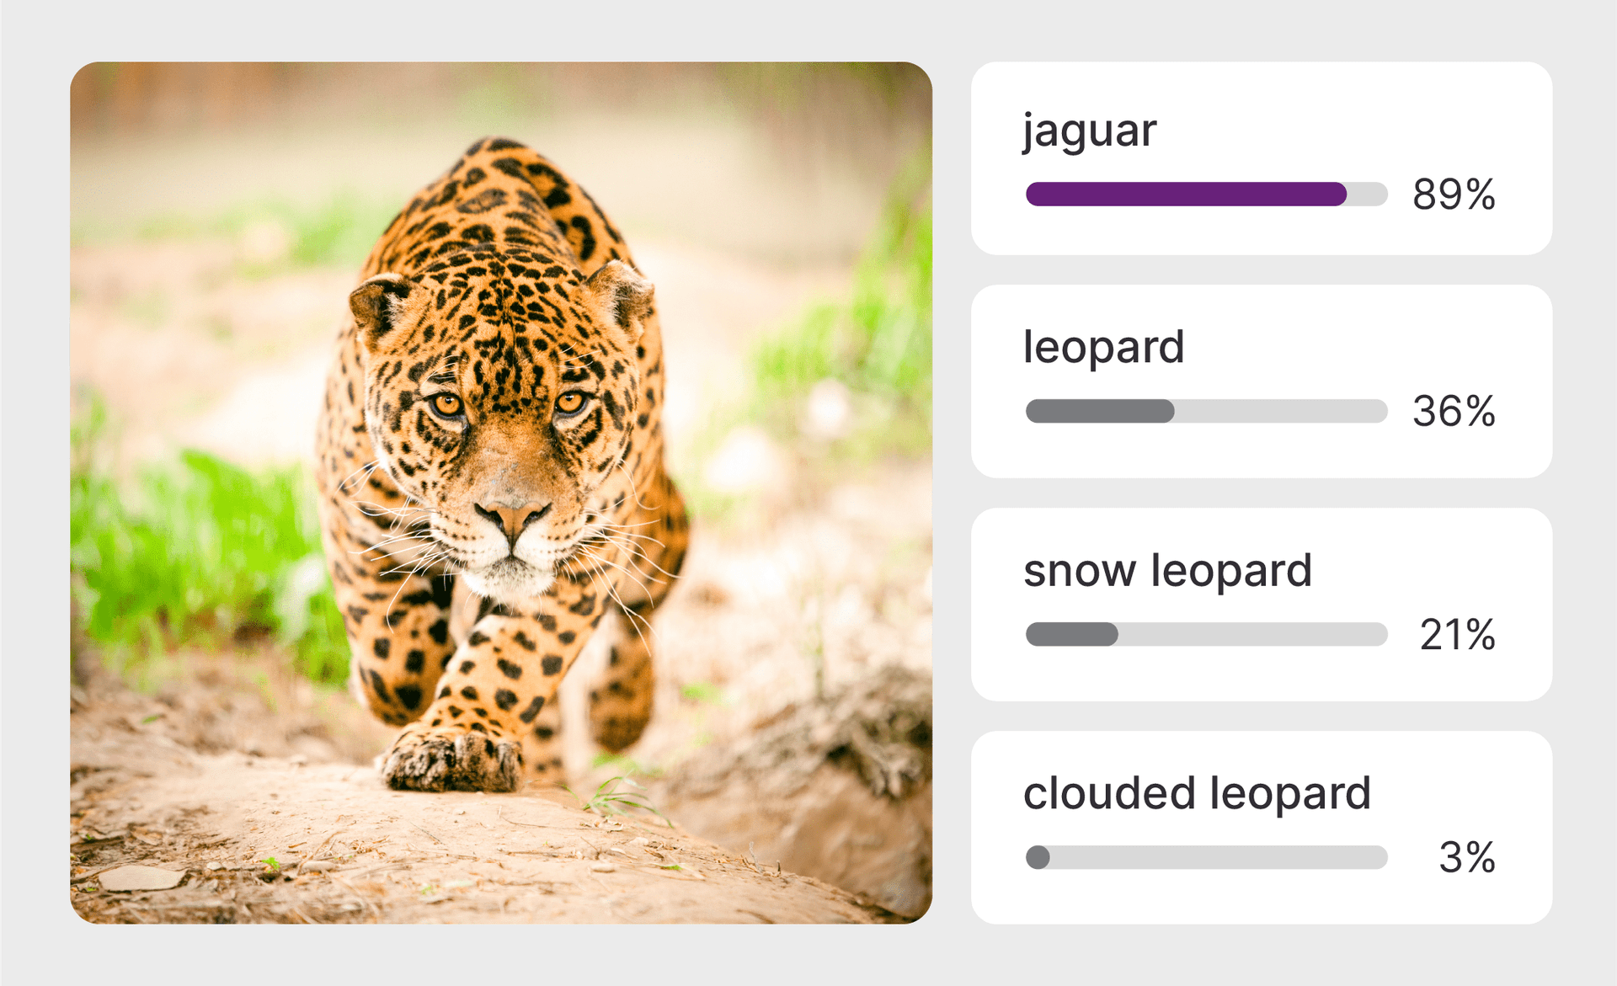Click the snow leopard confidence bar fill
Screen dimensions: 1617x986
pos(1071,634)
